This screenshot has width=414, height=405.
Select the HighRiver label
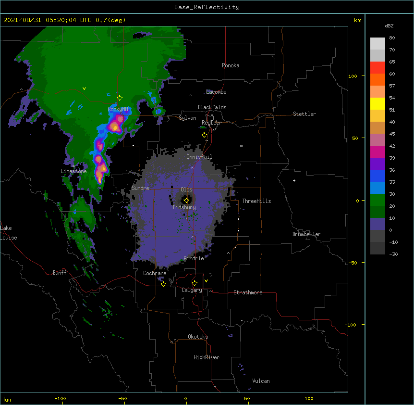tap(207, 357)
